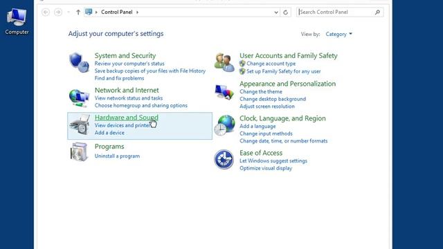Click the Back navigation arrow
The height and width of the screenshot is (249, 443).
[x=46, y=12]
